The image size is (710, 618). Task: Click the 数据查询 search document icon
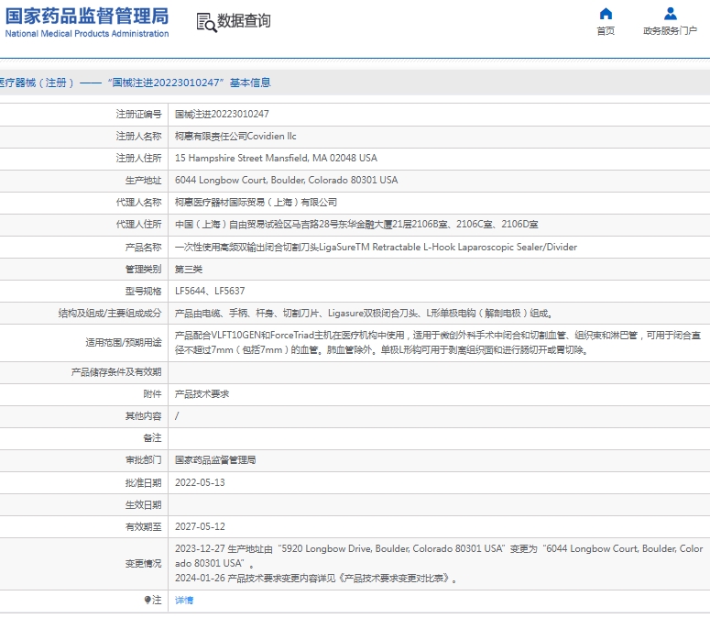point(206,22)
